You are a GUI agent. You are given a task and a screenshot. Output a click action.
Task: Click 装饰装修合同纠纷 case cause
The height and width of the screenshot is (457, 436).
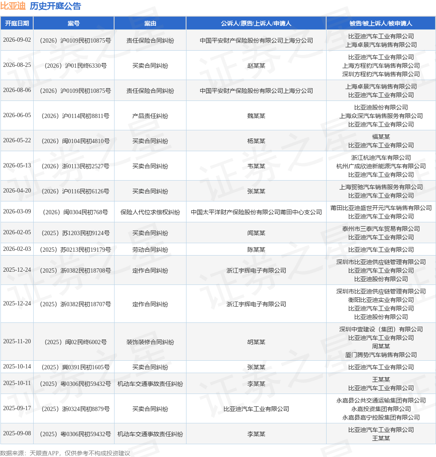tap(150, 342)
